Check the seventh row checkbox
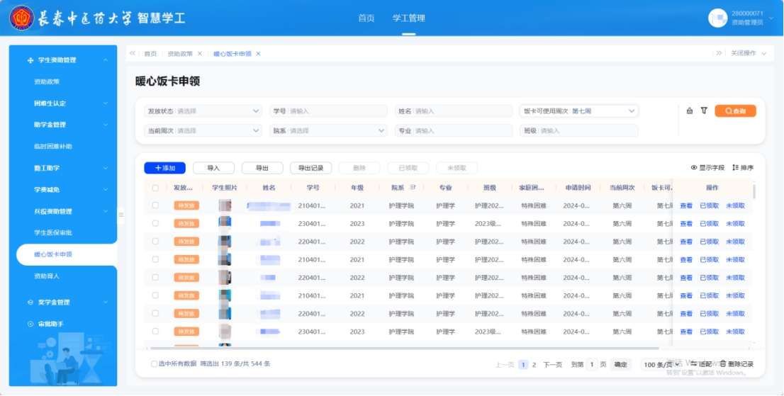 tap(155, 313)
